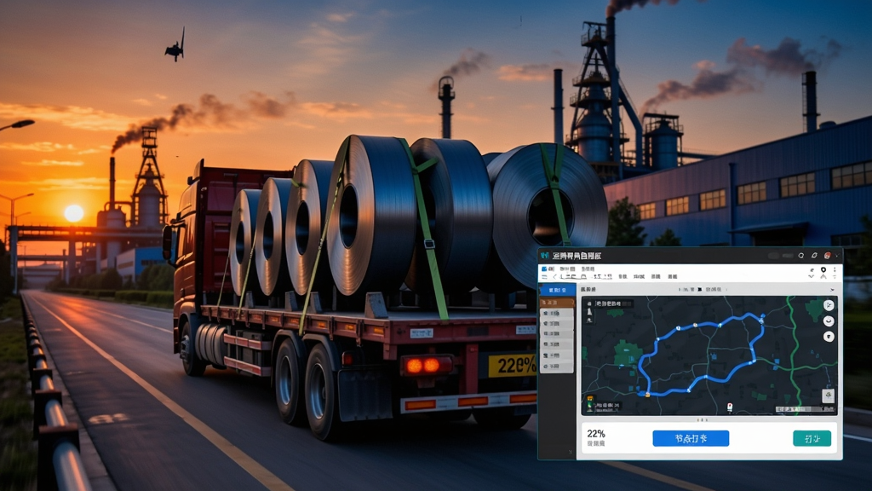The width and height of the screenshot is (872, 491).
Task: Click the small icon at the sidebar's bottom corner
Action: (x=571, y=452)
